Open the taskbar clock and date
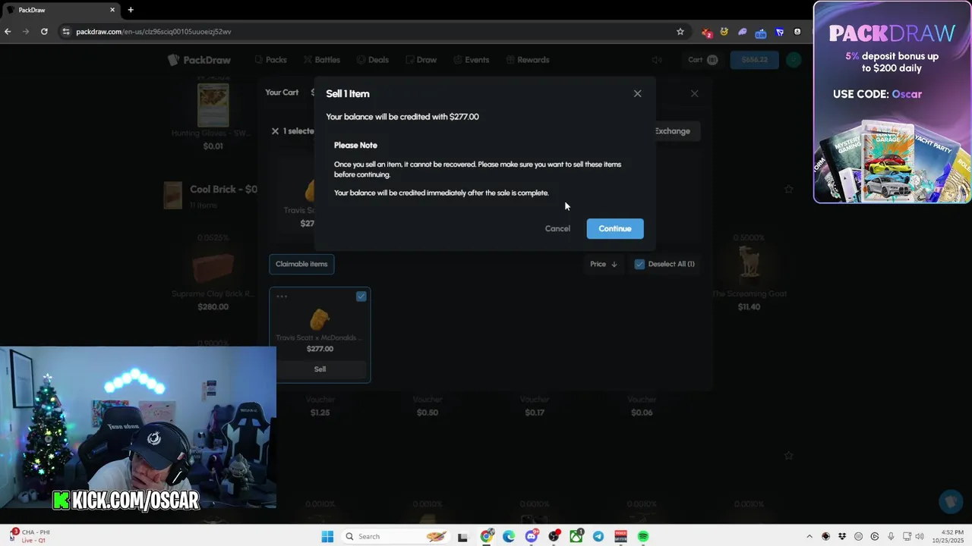Image resolution: width=972 pixels, height=546 pixels. pyautogui.click(x=948, y=536)
